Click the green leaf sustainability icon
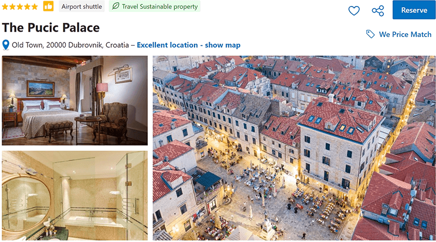 (x=116, y=6)
